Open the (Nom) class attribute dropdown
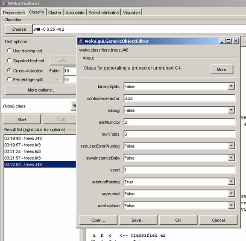 (x=73, y=106)
